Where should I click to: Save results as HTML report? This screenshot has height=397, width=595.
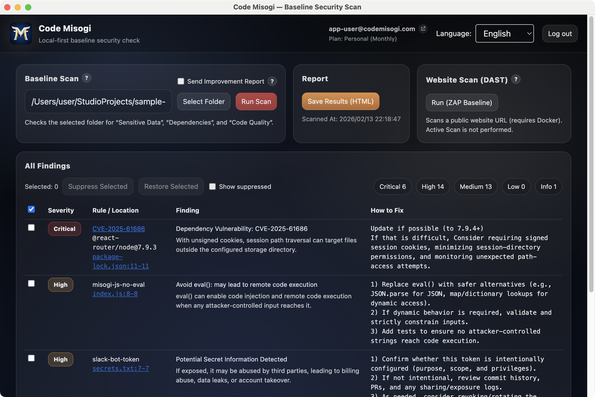[x=340, y=101]
